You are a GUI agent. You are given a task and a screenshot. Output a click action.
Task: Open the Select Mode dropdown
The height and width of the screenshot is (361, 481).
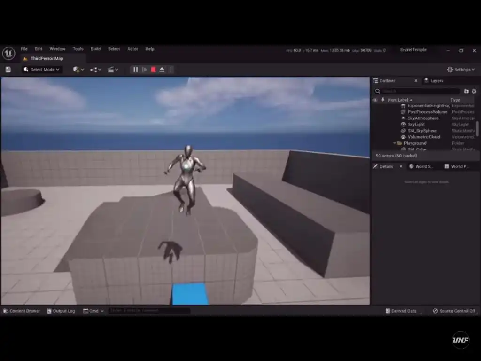click(41, 70)
